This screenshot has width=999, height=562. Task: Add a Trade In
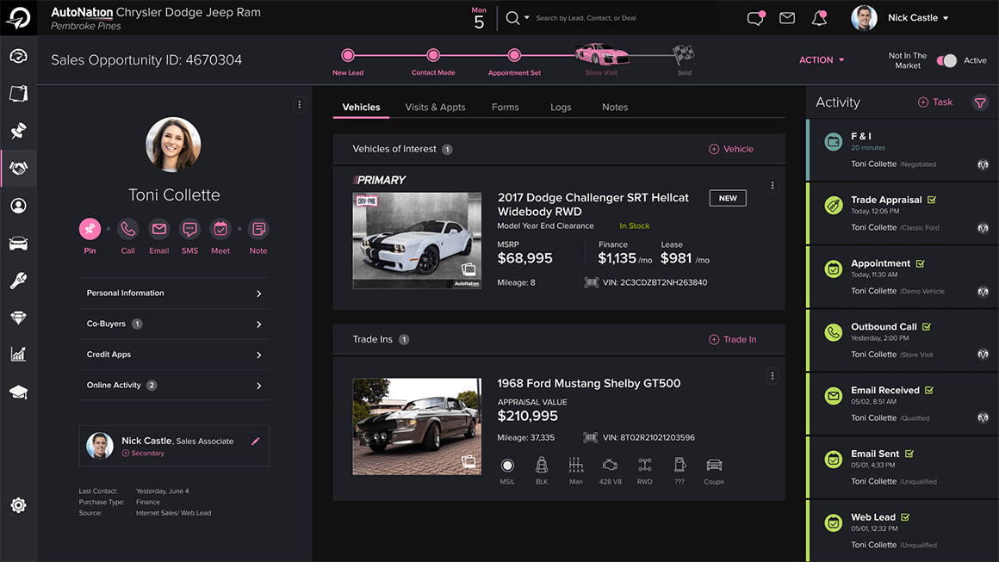click(733, 339)
